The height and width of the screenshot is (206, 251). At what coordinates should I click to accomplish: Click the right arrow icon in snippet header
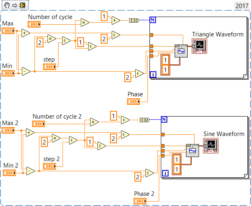pyautogui.click(x=15, y=6)
